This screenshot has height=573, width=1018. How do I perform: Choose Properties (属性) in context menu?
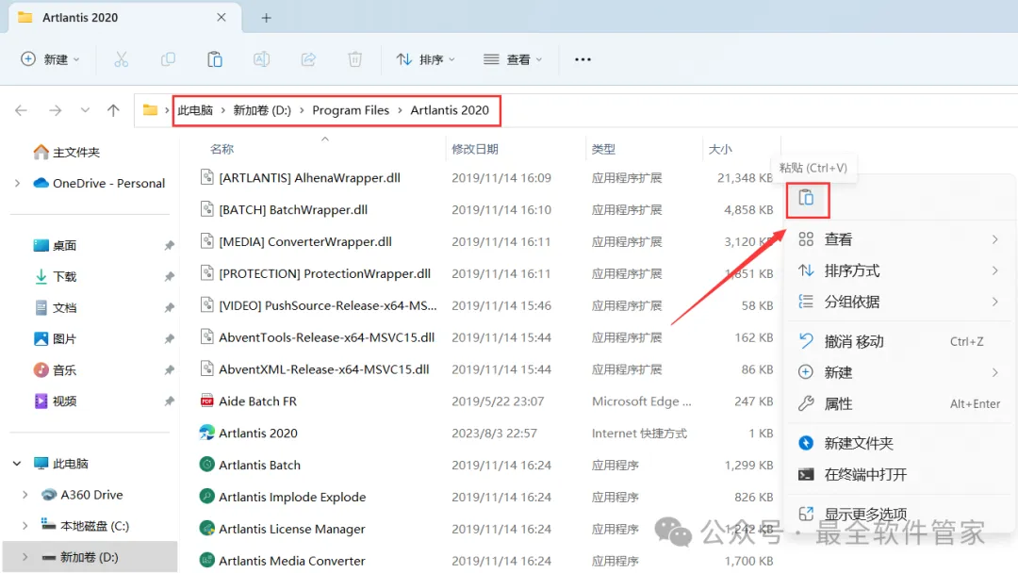pyautogui.click(x=899, y=403)
